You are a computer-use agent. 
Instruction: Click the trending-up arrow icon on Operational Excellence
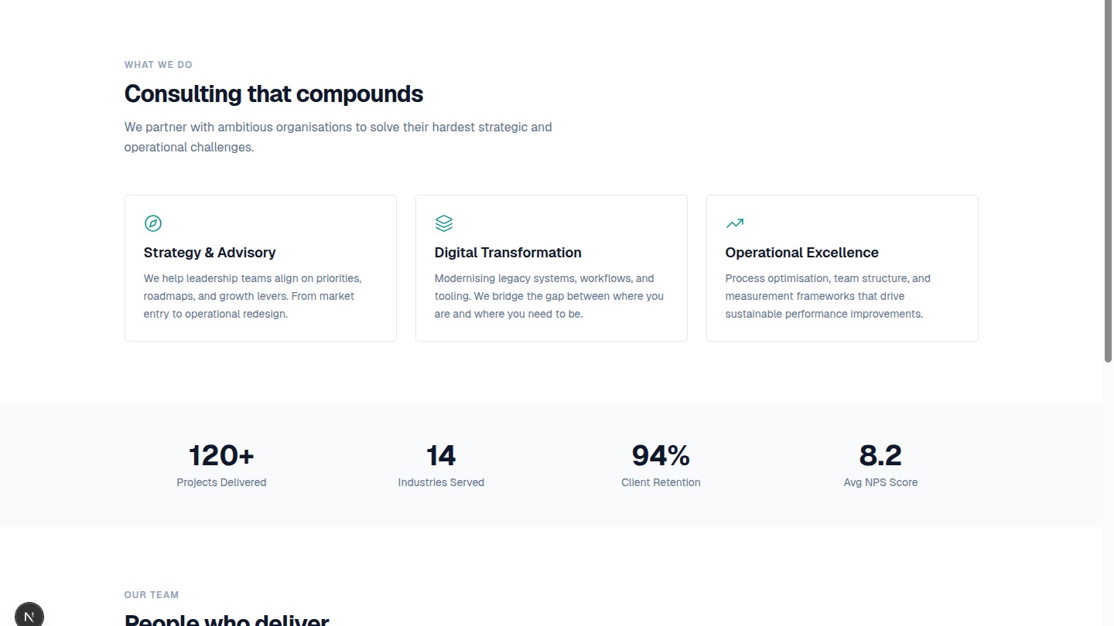[734, 223]
